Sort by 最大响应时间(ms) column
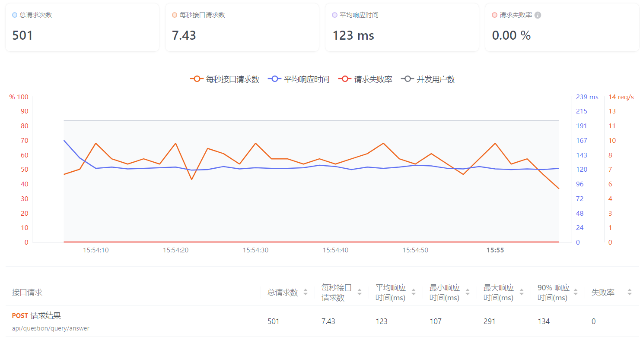This screenshot has width=640, height=343. [x=522, y=293]
